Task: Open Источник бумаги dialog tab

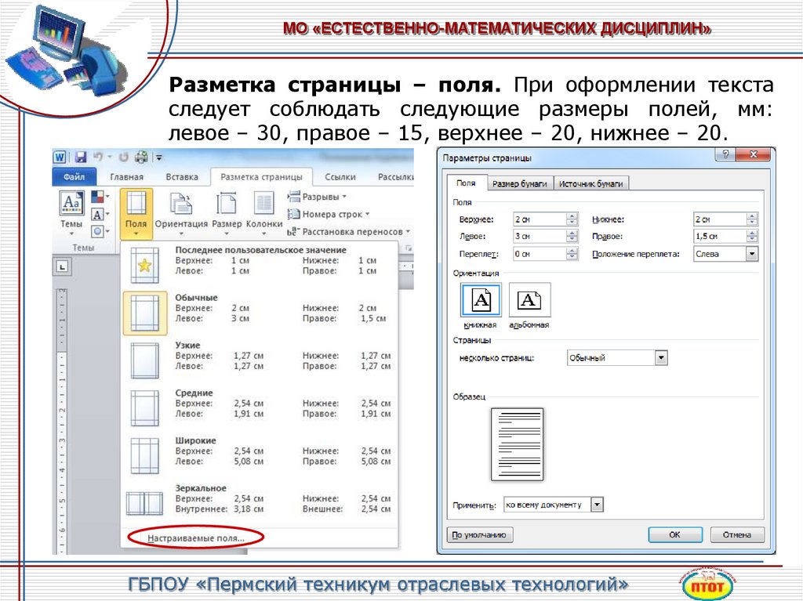Action: tap(591, 183)
